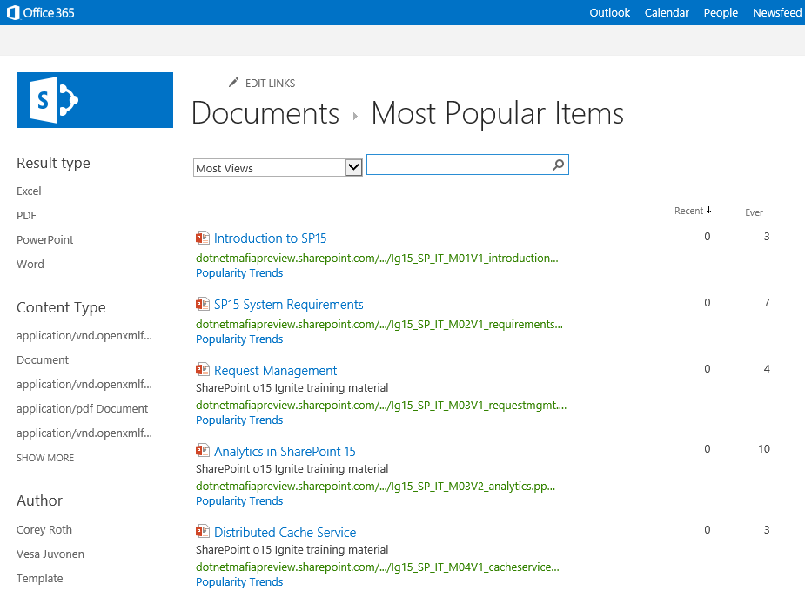Filter results by PDF type
The image size is (805, 591).
point(26,216)
